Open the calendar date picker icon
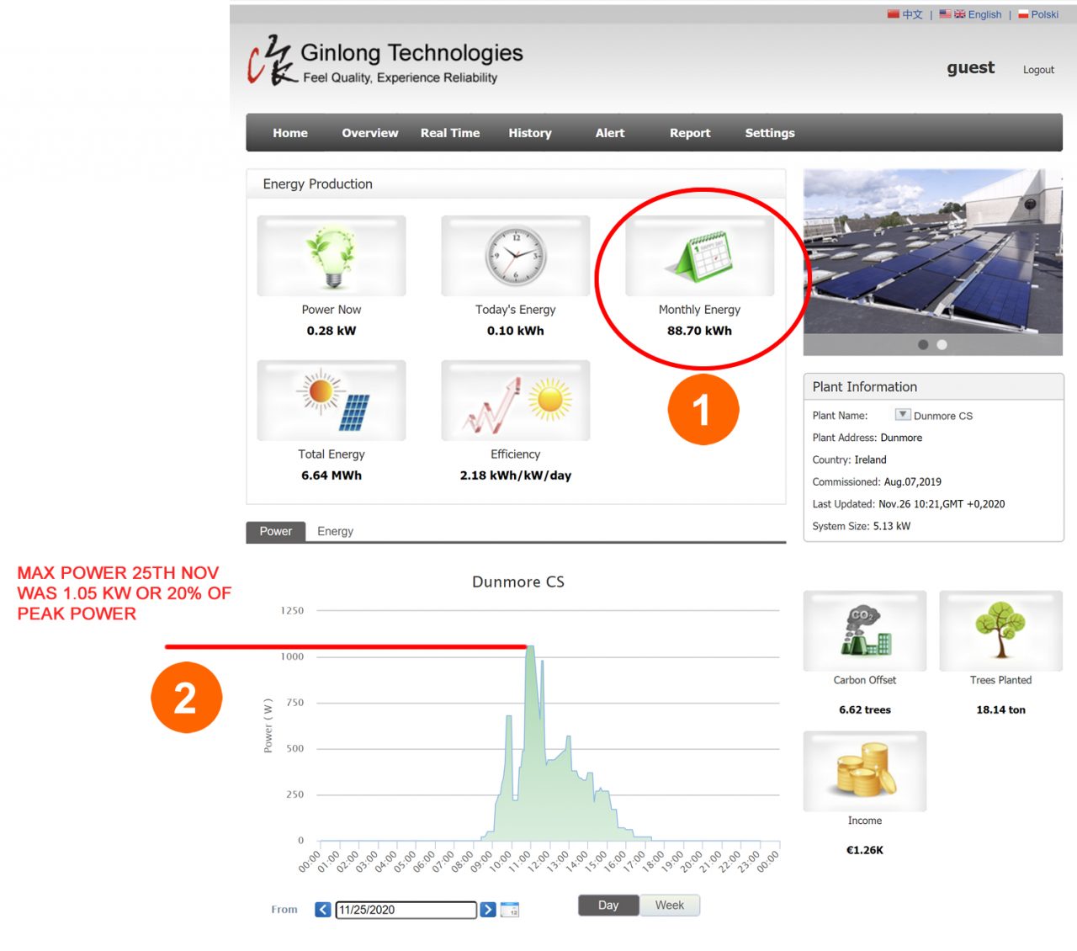Viewport: 1077px width, 951px height. tap(510, 910)
